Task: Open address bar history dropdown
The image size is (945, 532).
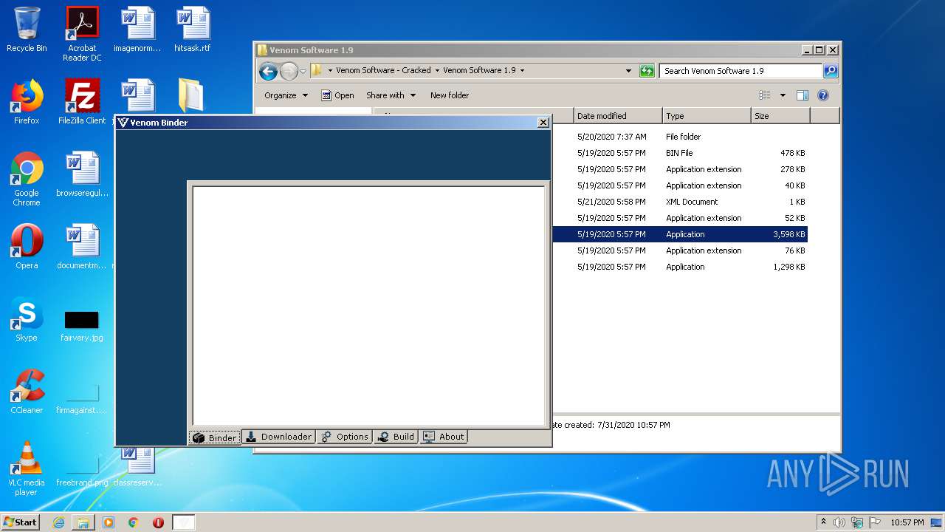Action: pos(628,71)
